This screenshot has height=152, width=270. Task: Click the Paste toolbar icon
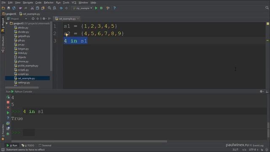(43, 8)
